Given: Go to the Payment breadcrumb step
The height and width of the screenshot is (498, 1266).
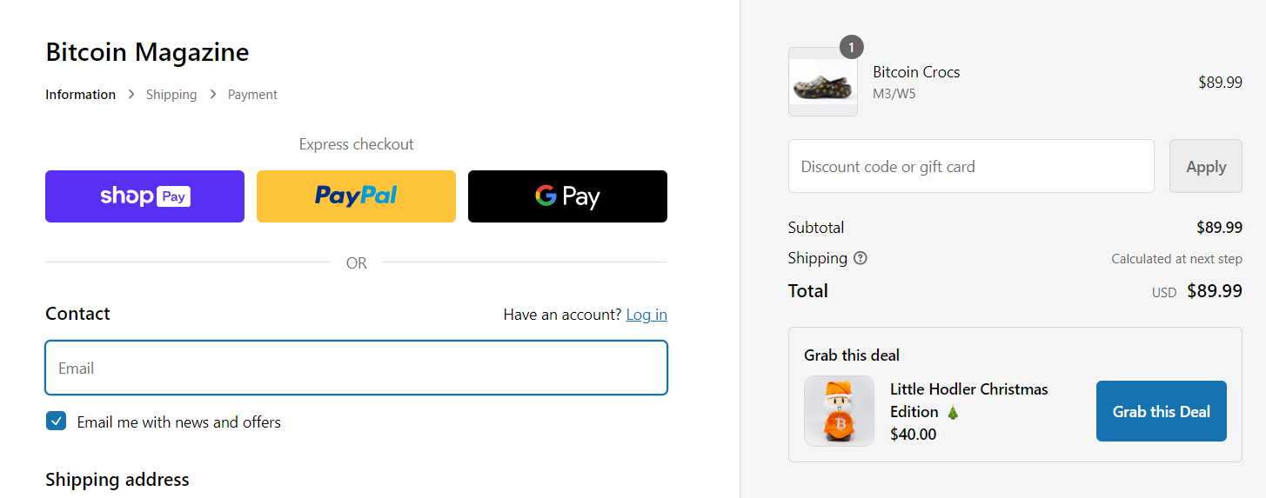Looking at the screenshot, I should 252,95.
